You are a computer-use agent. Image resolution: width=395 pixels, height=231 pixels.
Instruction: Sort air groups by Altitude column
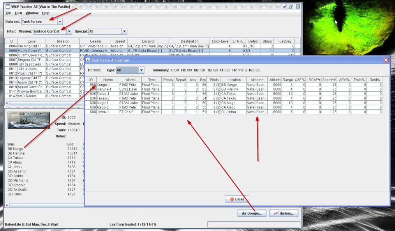tap(275, 80)
